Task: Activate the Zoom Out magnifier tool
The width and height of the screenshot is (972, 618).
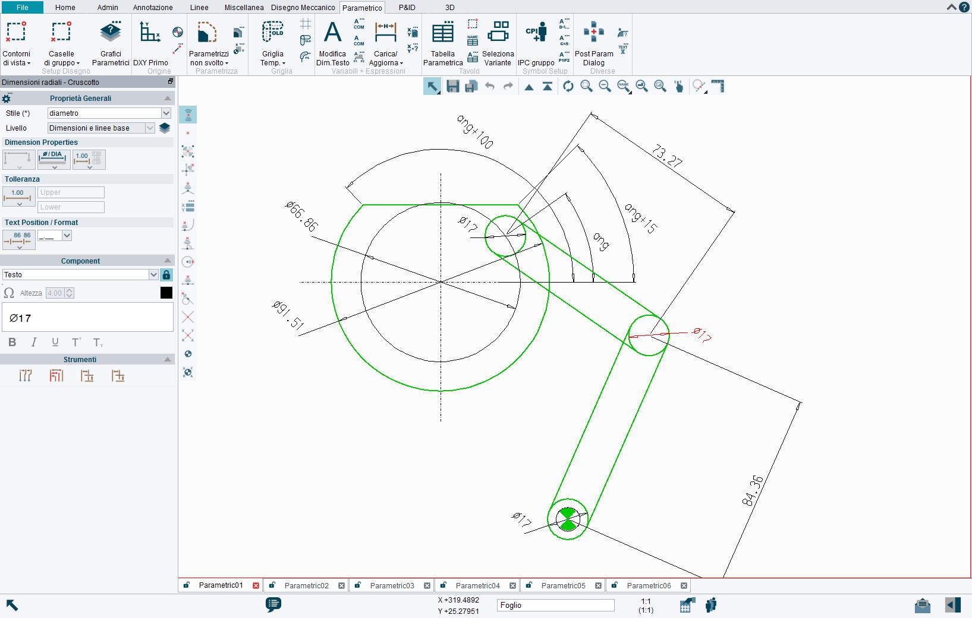Action: click(x=605, y=86)
